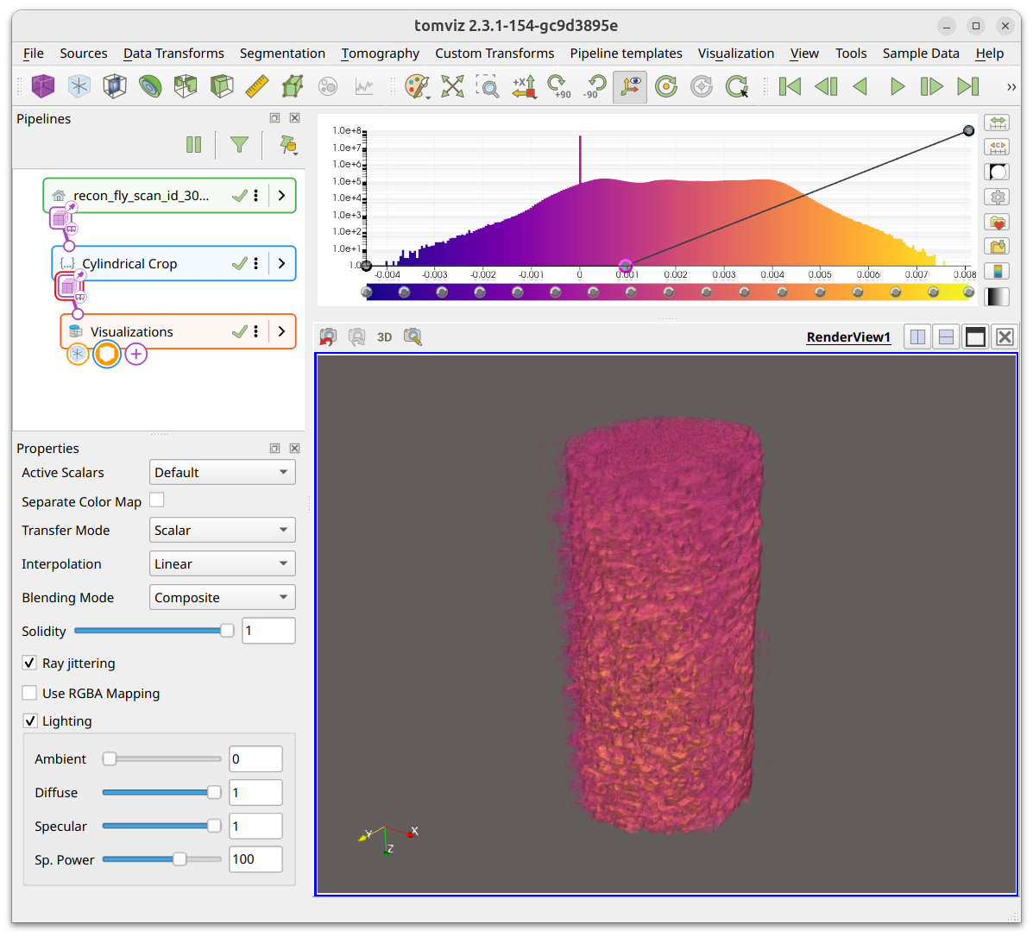
Task: Open Transfer Mode dropdown
Action: pos(222,530)
